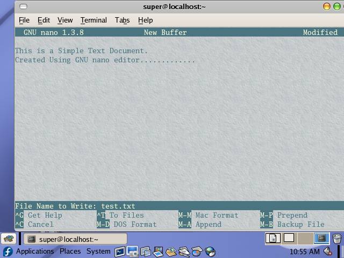Open the globe web browser launcher
This screenshot has height=258, width=344.
coord(210,252)
